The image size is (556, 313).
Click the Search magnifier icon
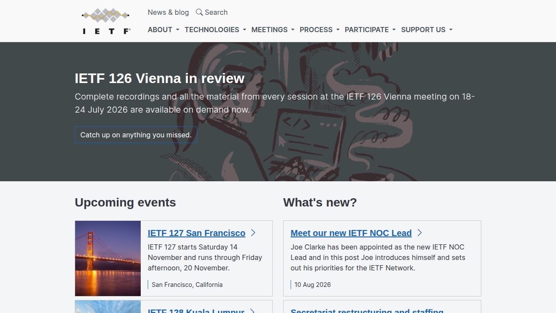199,12
